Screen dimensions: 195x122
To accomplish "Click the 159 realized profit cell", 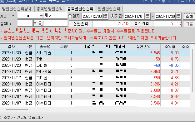I will (148, 59).
